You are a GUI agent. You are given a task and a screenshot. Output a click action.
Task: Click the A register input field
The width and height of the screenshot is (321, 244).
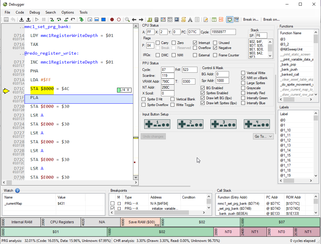[x=150, y=32]
